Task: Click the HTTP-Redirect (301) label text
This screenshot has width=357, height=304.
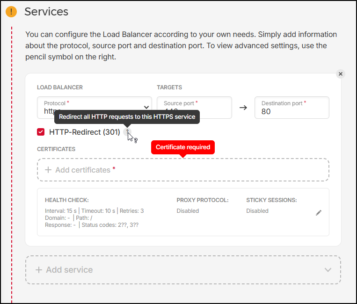Action: pyautogui.click(x=84, y=132)
